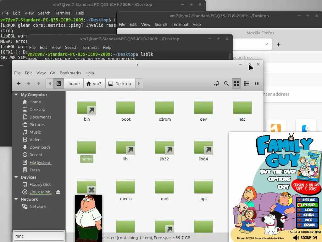Select the bin folder

coord(87,111)
